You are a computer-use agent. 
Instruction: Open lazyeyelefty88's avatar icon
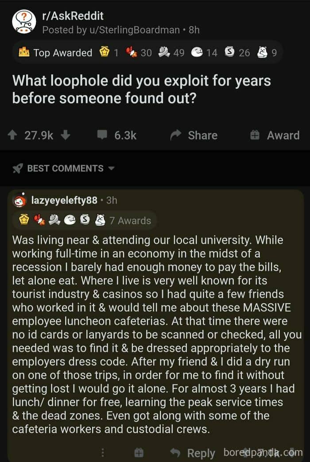[x=20, y=200]
